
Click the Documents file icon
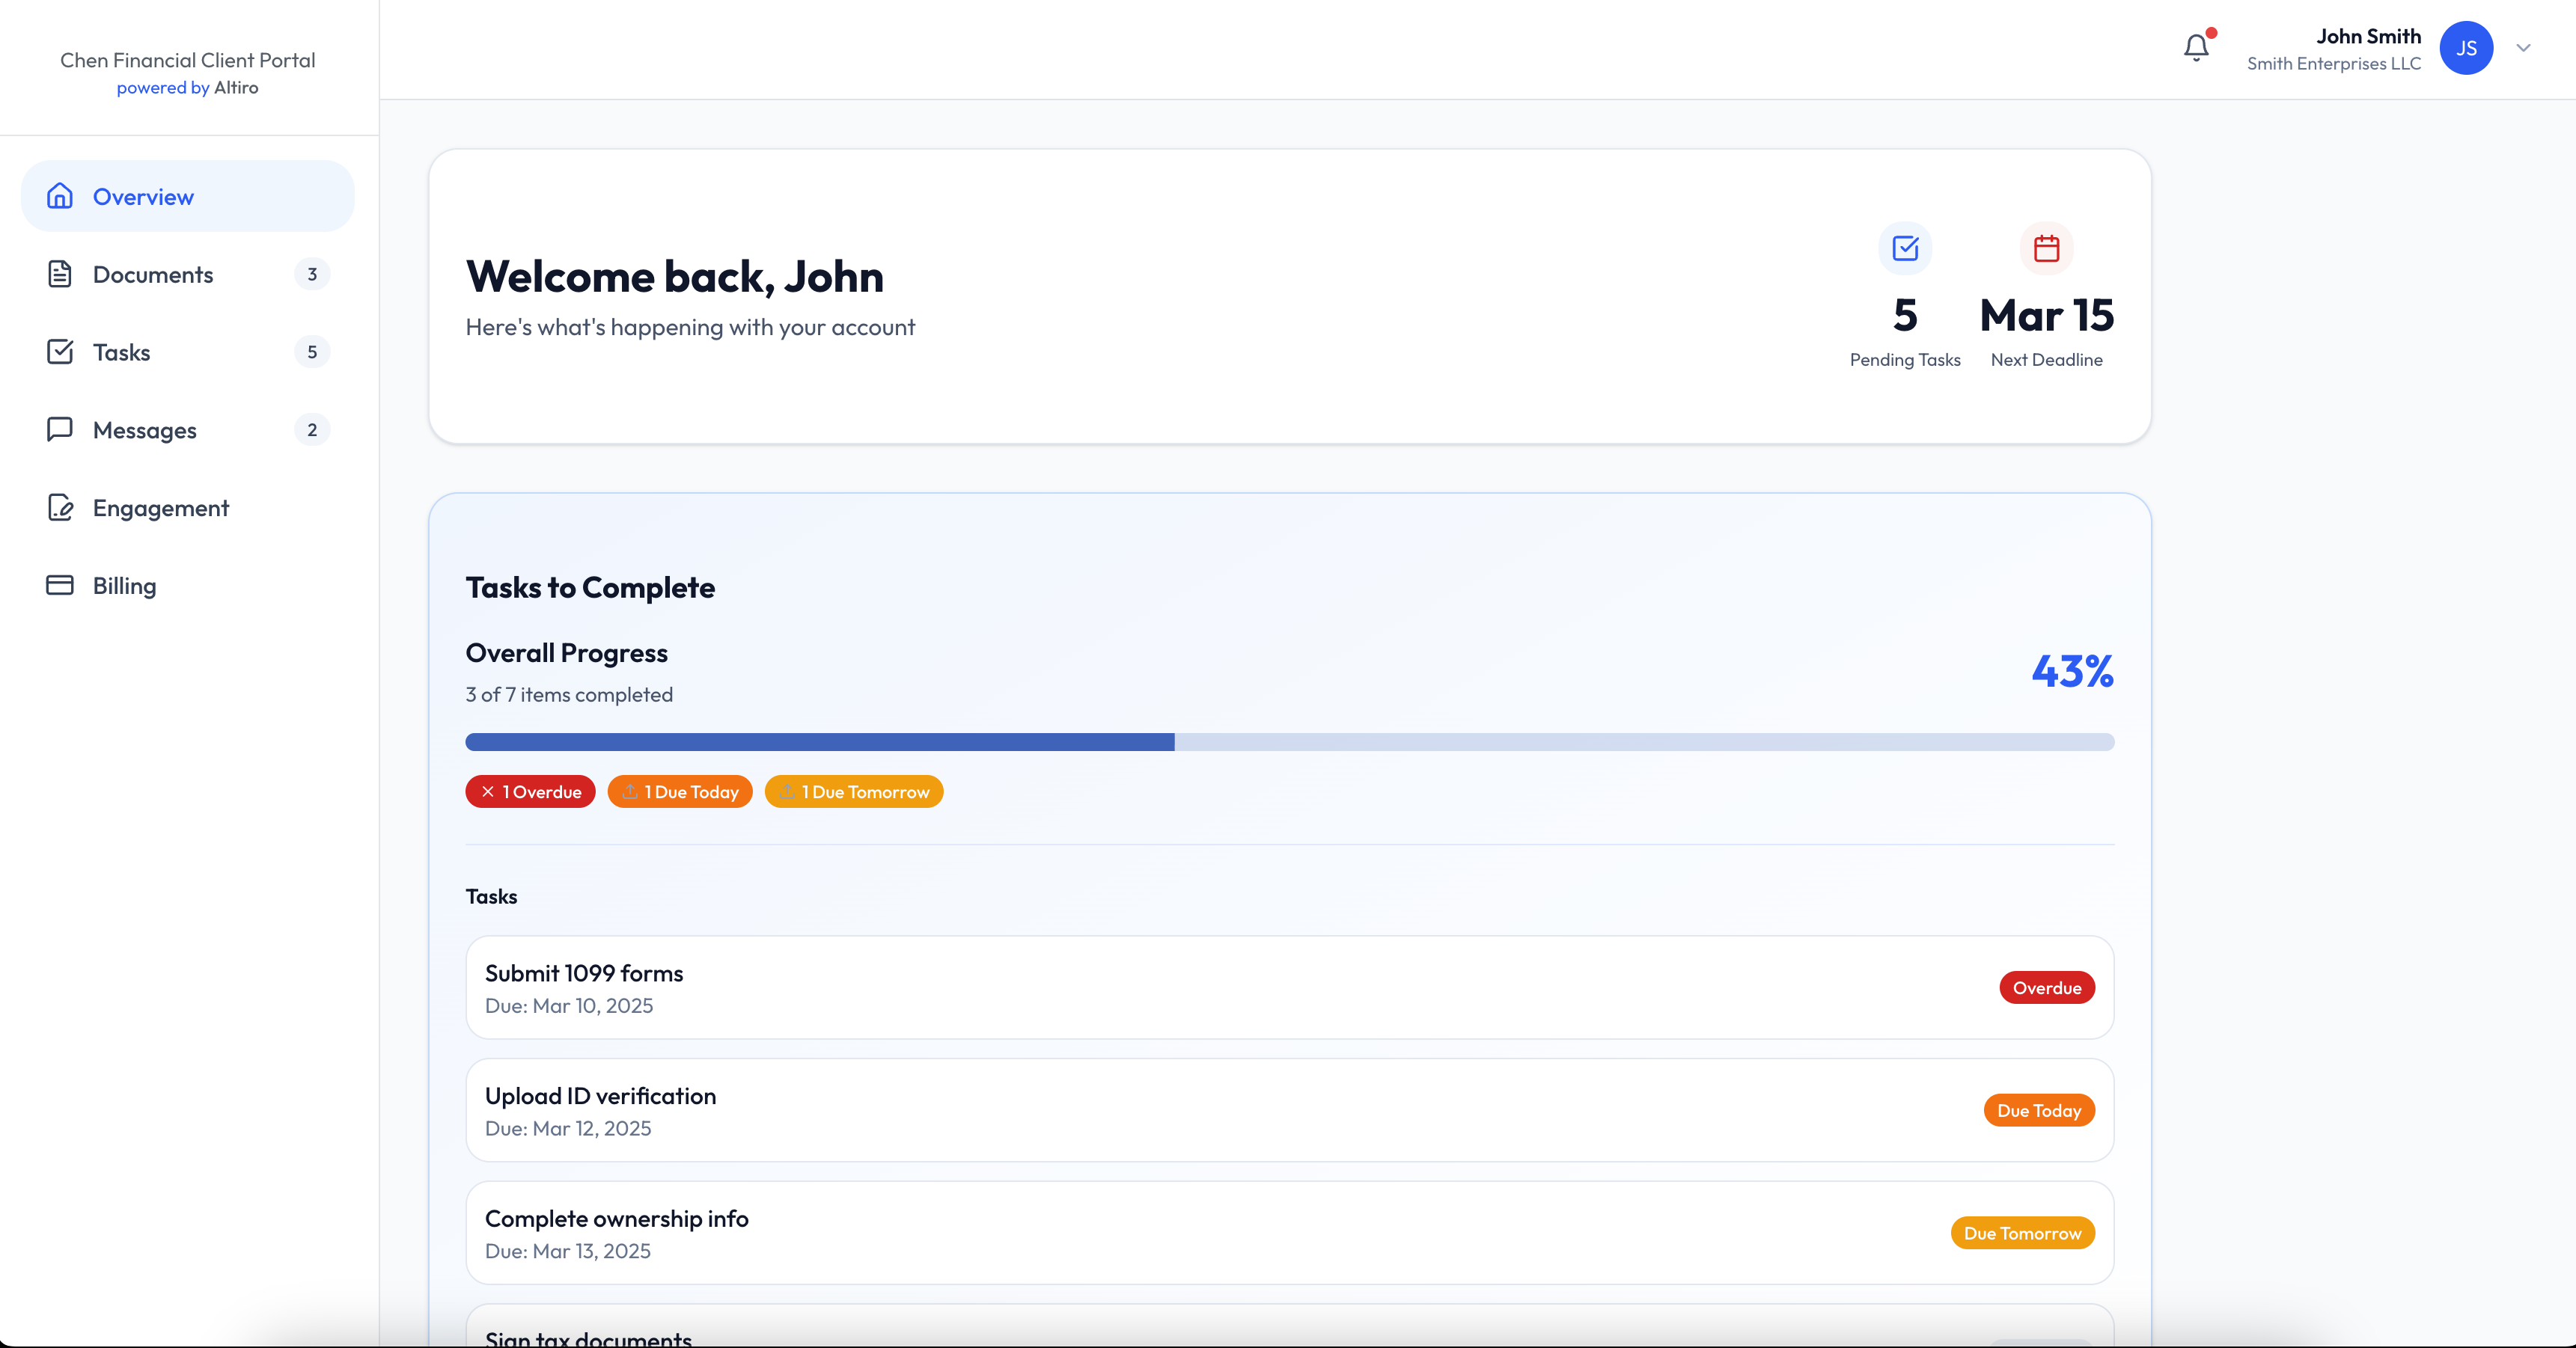(x=60, y=274)
